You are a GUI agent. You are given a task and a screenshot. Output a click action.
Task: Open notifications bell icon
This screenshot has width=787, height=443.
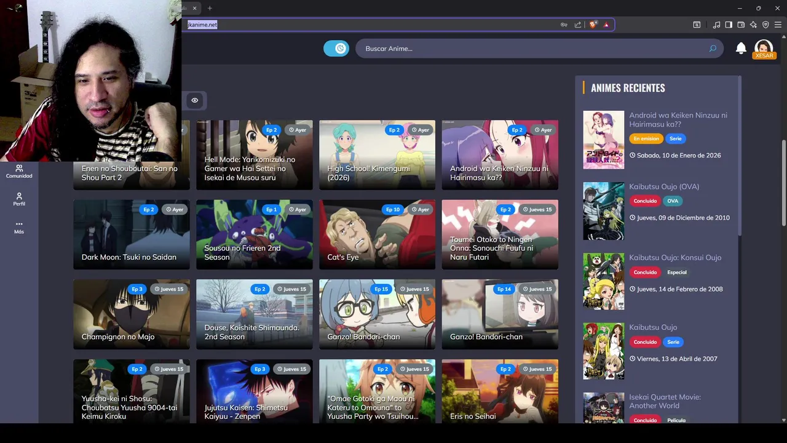click(741, 48)
